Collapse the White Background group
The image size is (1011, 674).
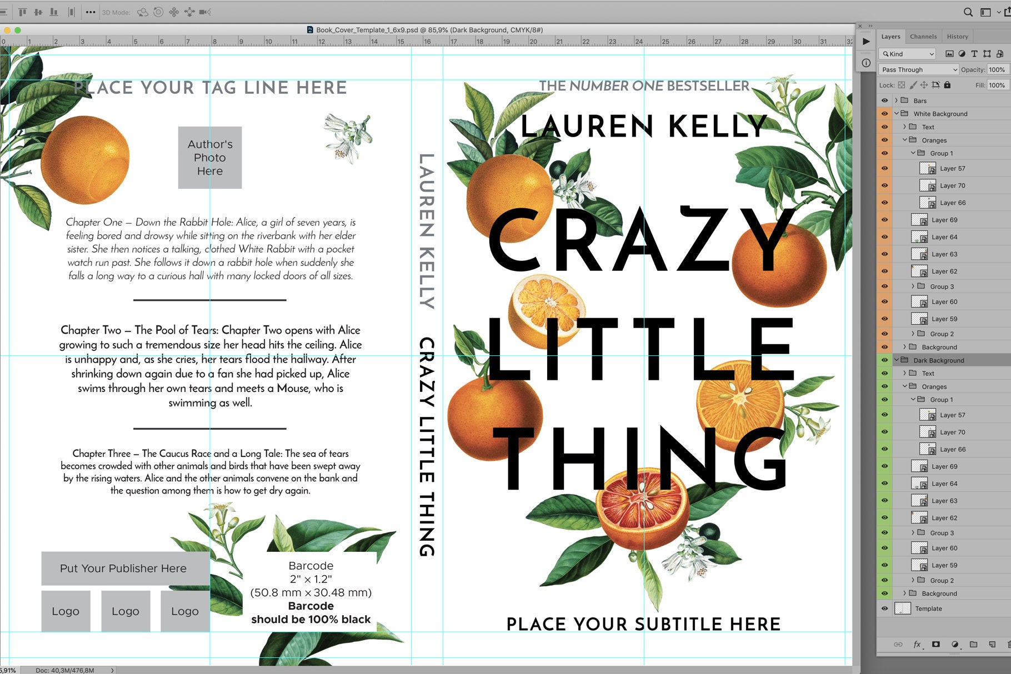tap(898, 113)
